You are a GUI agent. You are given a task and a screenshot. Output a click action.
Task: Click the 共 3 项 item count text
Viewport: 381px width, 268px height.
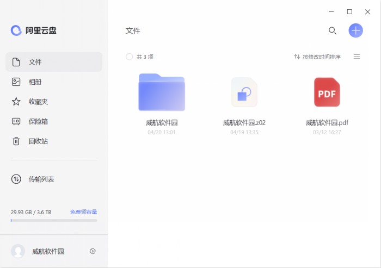click(145, 57)
